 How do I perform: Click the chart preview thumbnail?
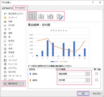[x=59, y=46]
